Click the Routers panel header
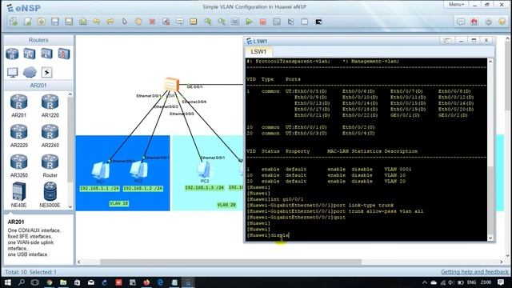 coord(38,40)
